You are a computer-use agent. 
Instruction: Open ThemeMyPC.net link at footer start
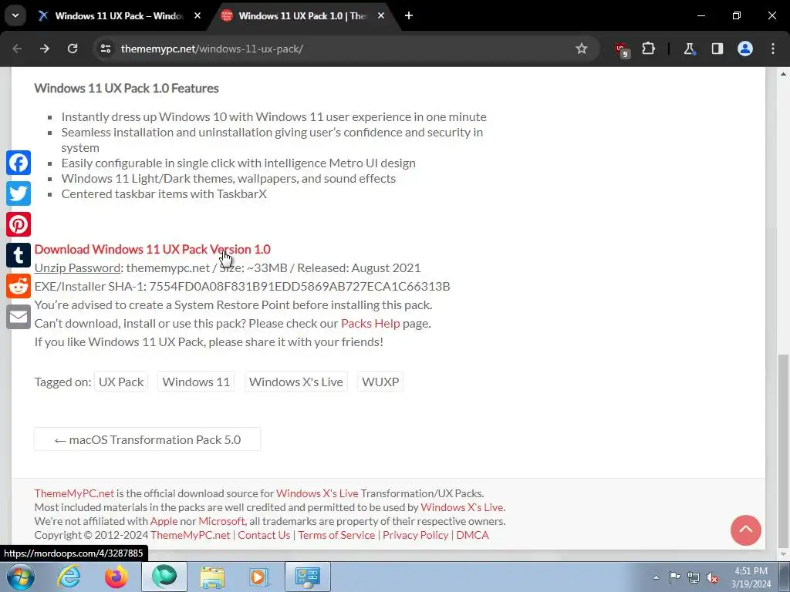coord(74,493)
